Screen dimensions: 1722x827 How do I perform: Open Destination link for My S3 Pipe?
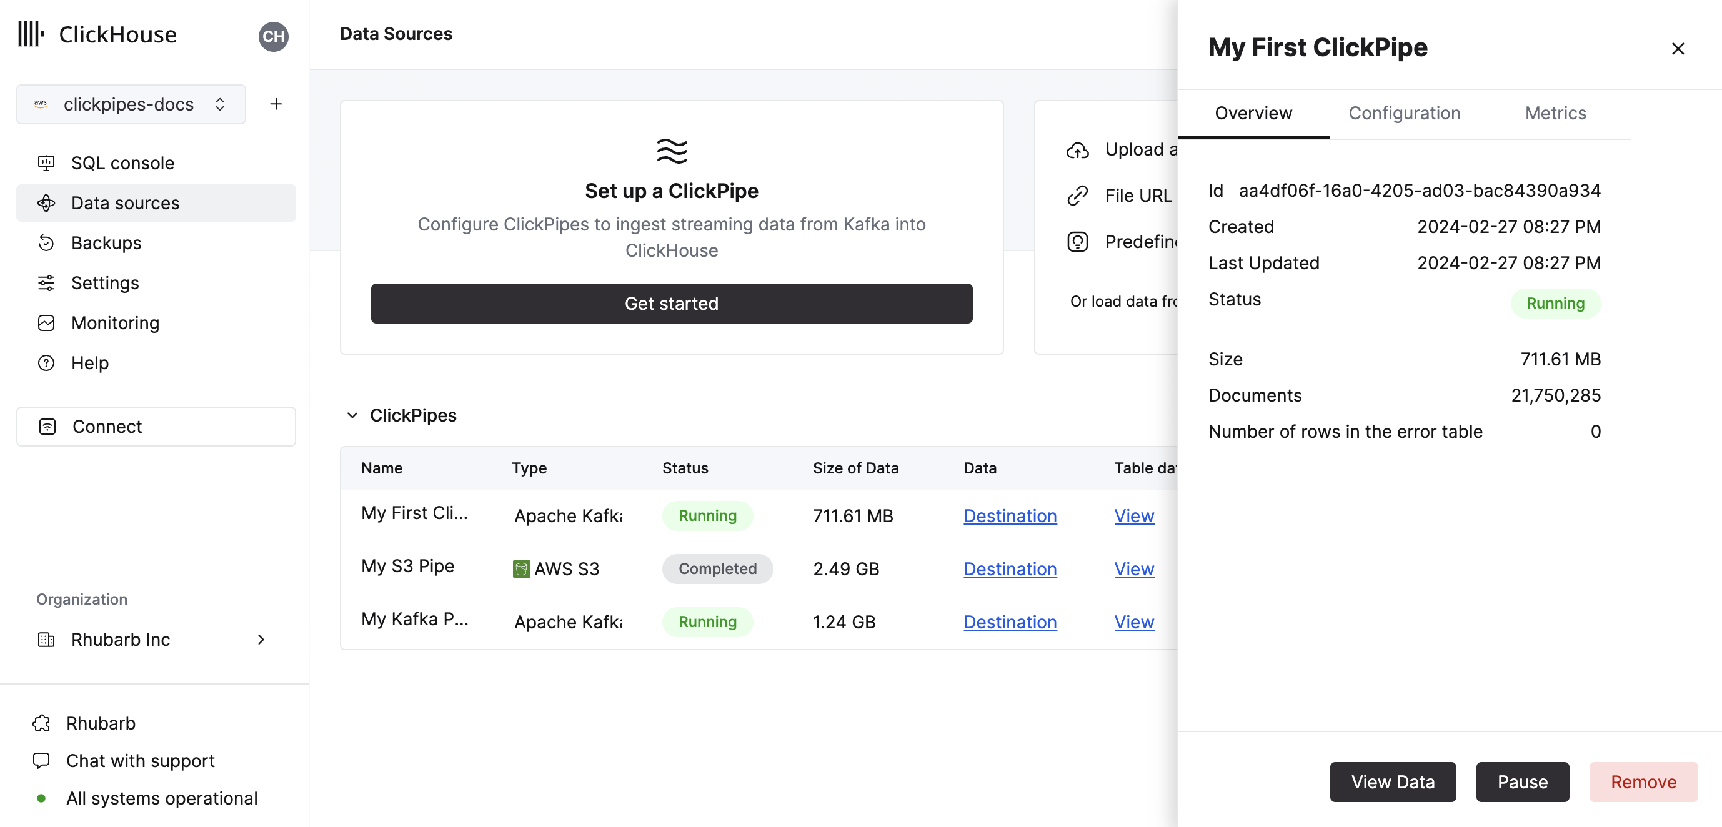[x=1010, y=569]
